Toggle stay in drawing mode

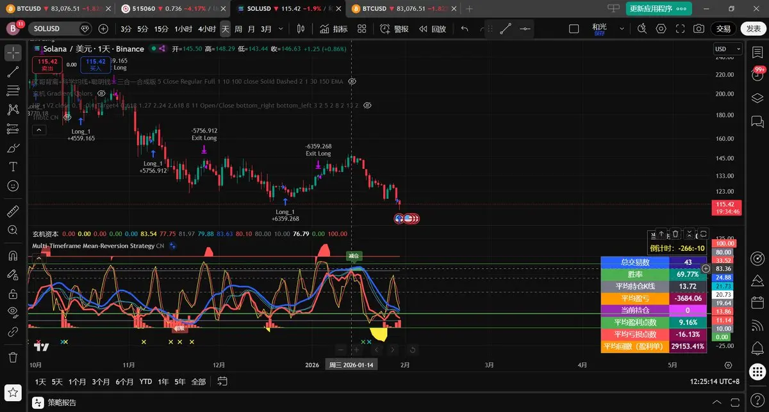tap(13, 274)
